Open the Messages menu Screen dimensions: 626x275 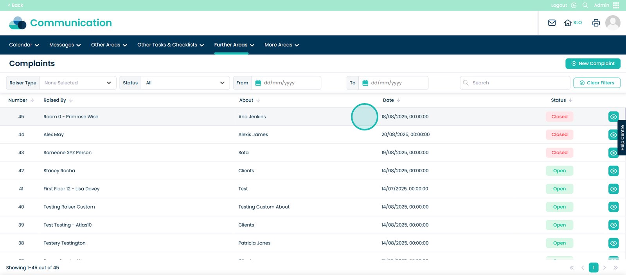(65, 45)
